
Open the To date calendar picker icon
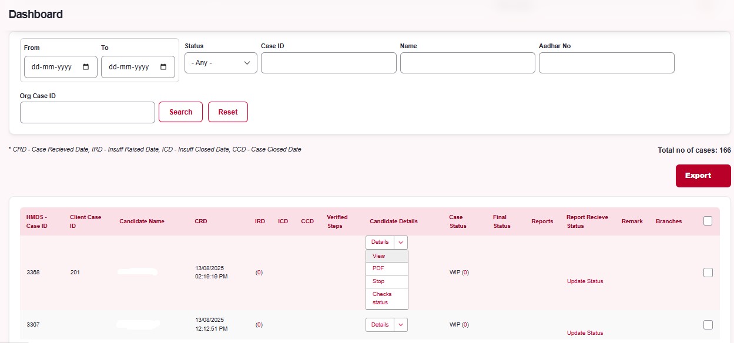(x=163, y=67)
